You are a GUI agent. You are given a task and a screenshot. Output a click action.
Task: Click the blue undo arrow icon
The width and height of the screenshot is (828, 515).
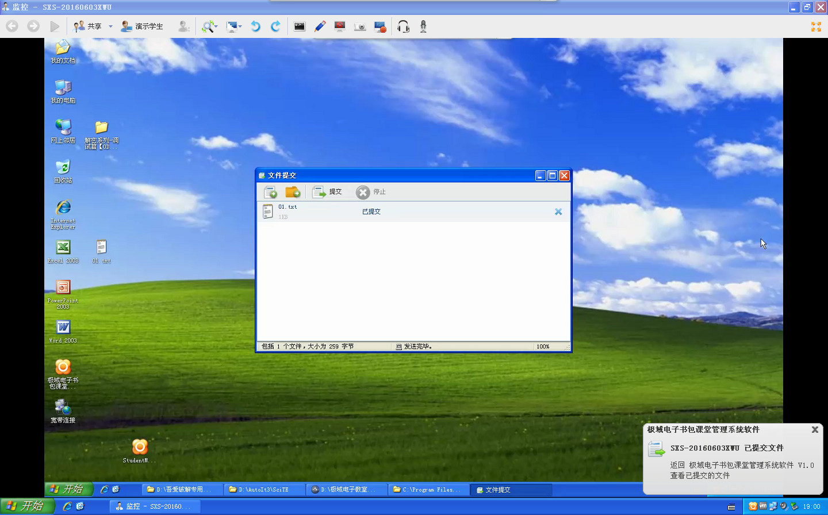click(x=255, y=26)
